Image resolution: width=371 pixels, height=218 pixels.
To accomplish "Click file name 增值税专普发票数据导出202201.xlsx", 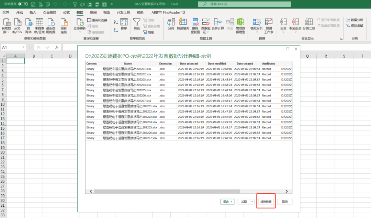I will point(127,69).
